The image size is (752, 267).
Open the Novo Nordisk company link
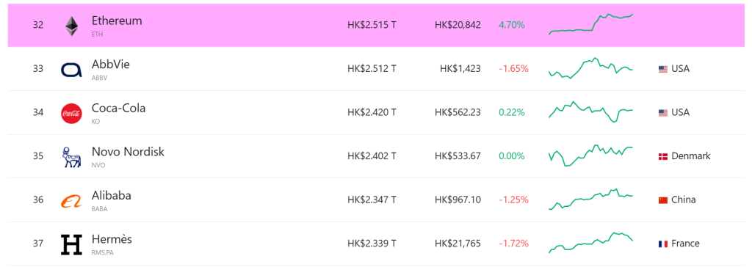[128, 152]
